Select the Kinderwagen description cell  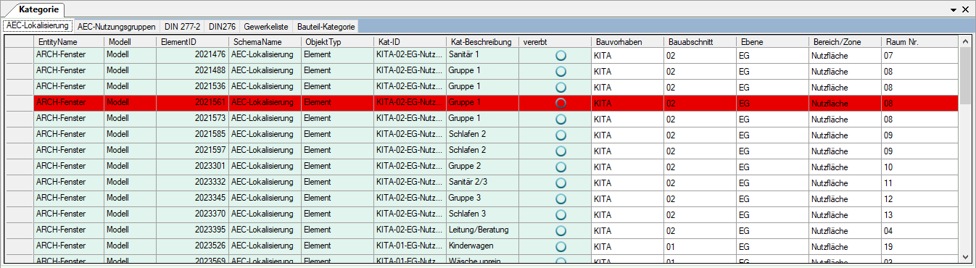[x=482, y=246]
